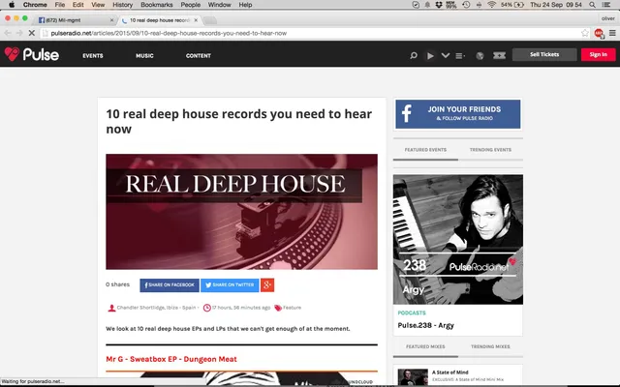Open the People menu
Screen dimensions: 620x387
tap(191, 5)
